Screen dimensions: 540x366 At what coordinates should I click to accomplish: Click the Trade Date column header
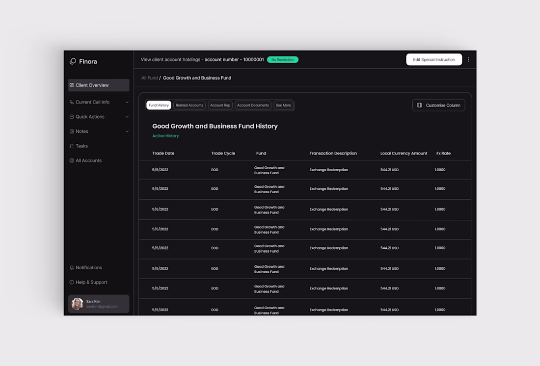click(x=163, y=153)
